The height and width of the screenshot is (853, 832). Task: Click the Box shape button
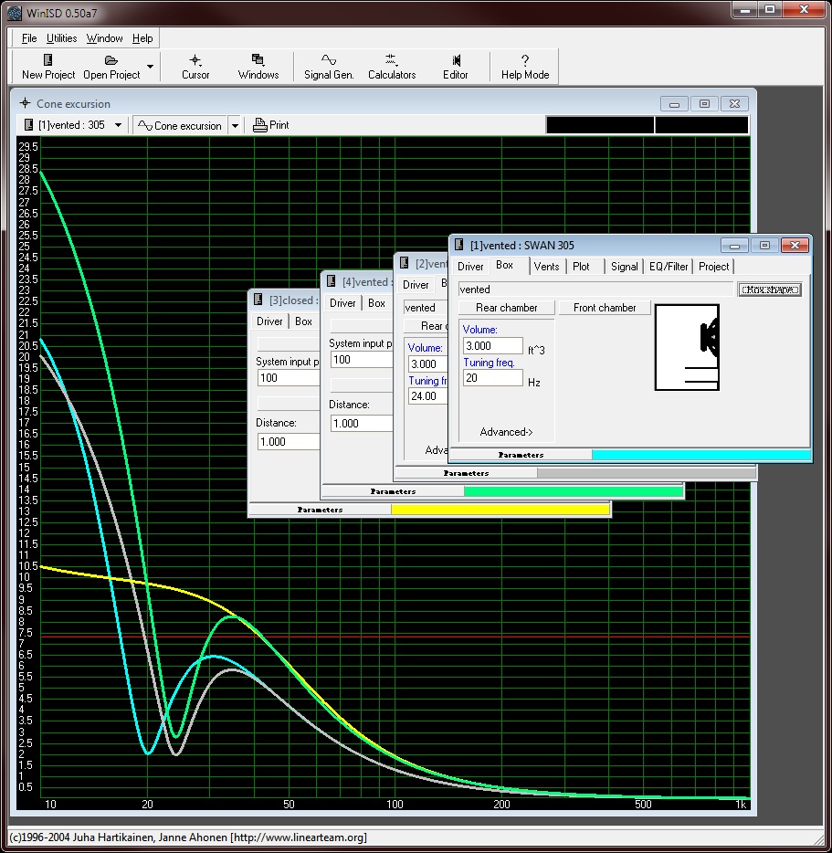tap(770, 290)
